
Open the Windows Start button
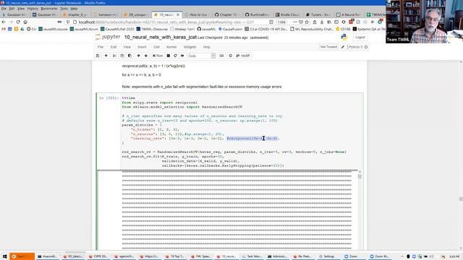point(4,256)
